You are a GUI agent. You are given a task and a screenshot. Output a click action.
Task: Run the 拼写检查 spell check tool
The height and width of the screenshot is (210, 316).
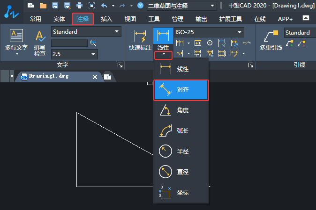[40, 43]
